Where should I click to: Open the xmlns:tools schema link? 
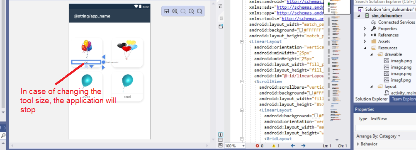pyautogui.click(x=303, y=19)
